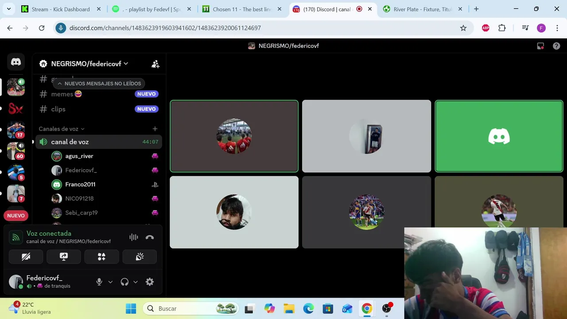Viewport: 567px width, 319px height.
Task: Open Windows Start menu
Action: (x=131, y=308)
